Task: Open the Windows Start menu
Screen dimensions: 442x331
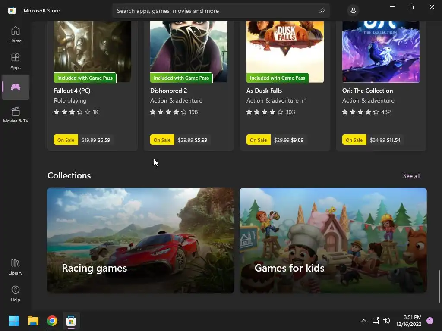Action: coord(14,321)
